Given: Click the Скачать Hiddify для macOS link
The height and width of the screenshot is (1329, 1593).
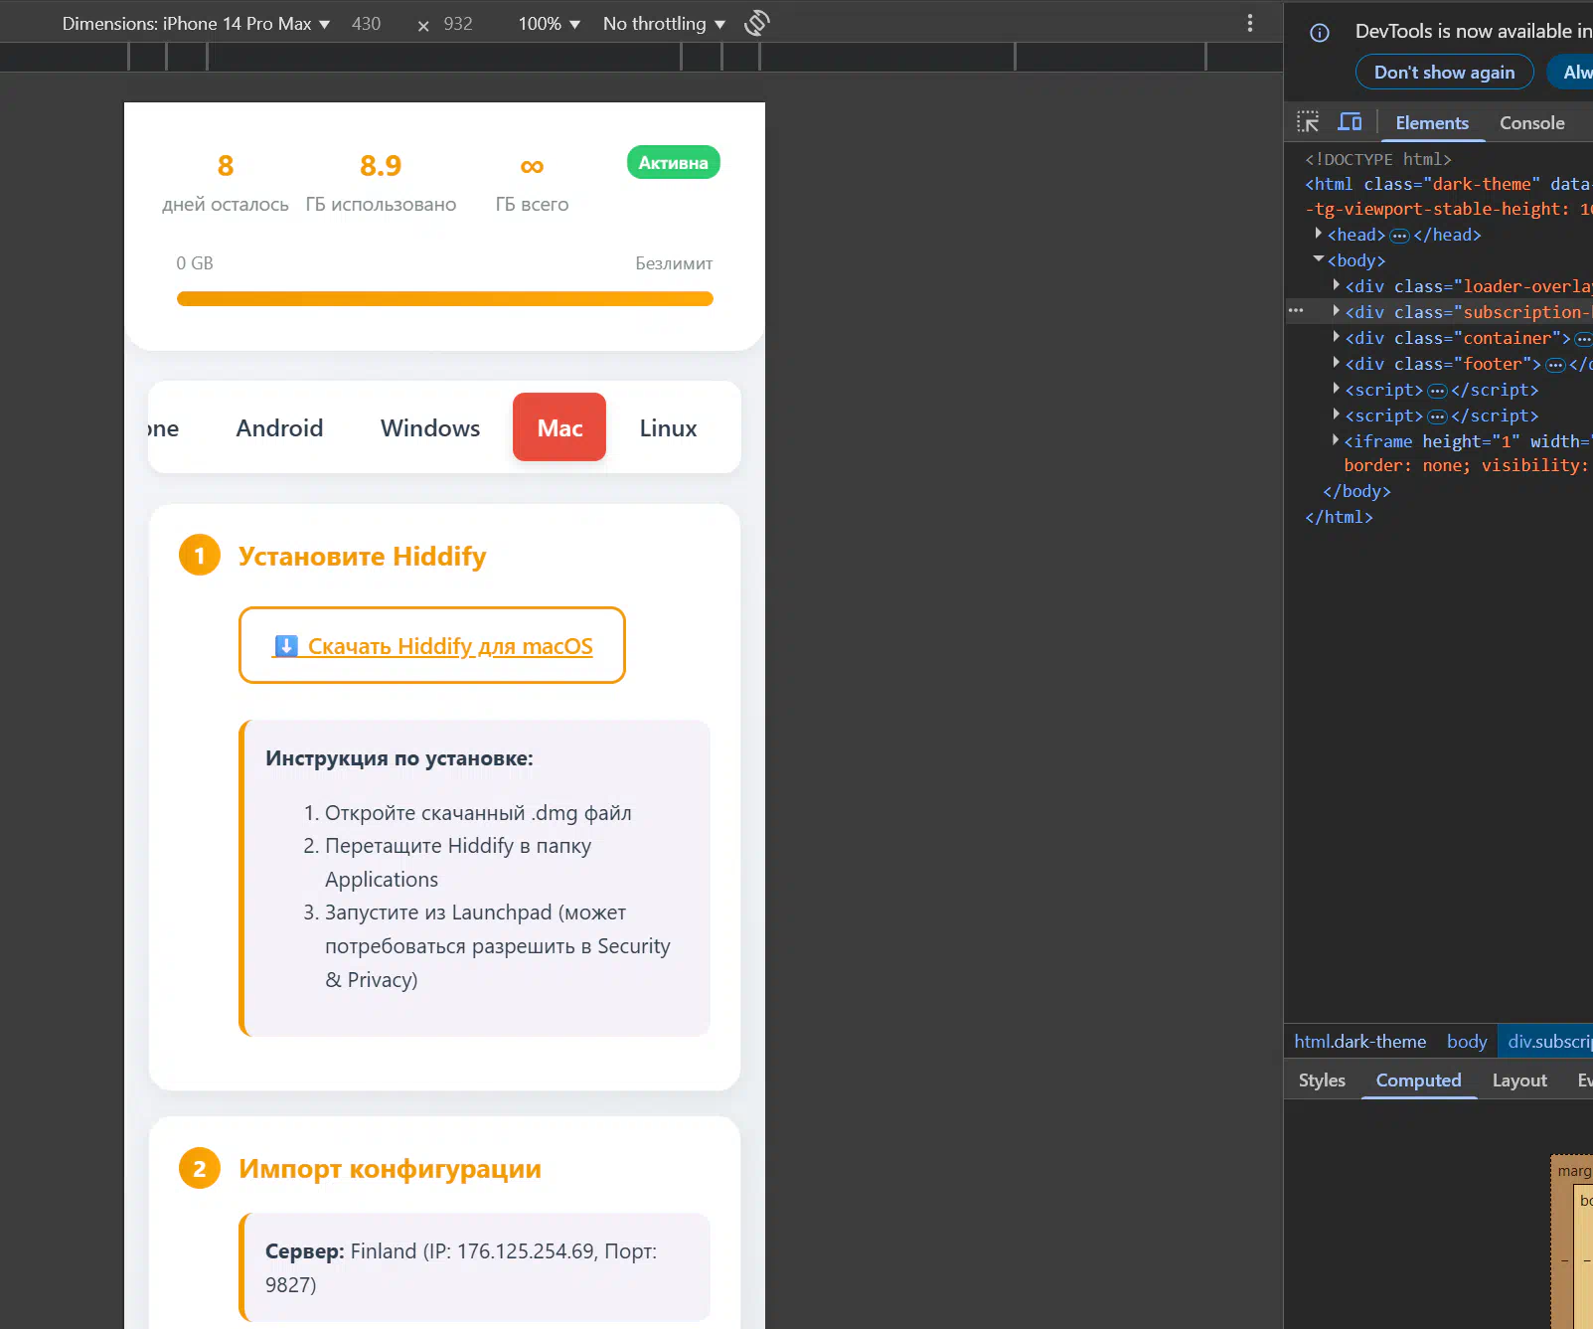Looking at the screenshot, I should pyautogui.click(x=432, y=645).
